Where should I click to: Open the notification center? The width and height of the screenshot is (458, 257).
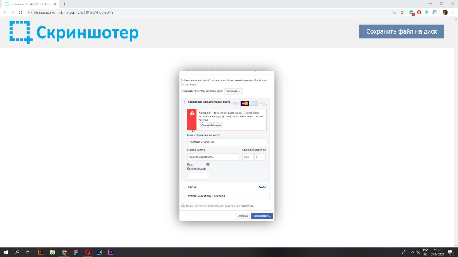click(450, 252)
